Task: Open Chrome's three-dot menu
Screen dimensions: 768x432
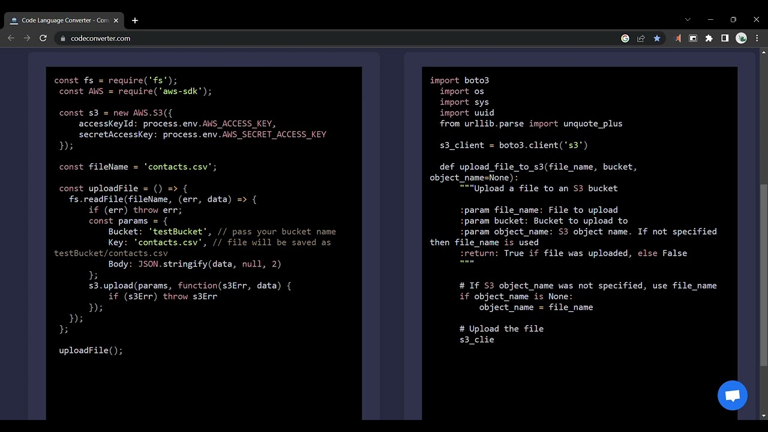Action: pos(757,38)
